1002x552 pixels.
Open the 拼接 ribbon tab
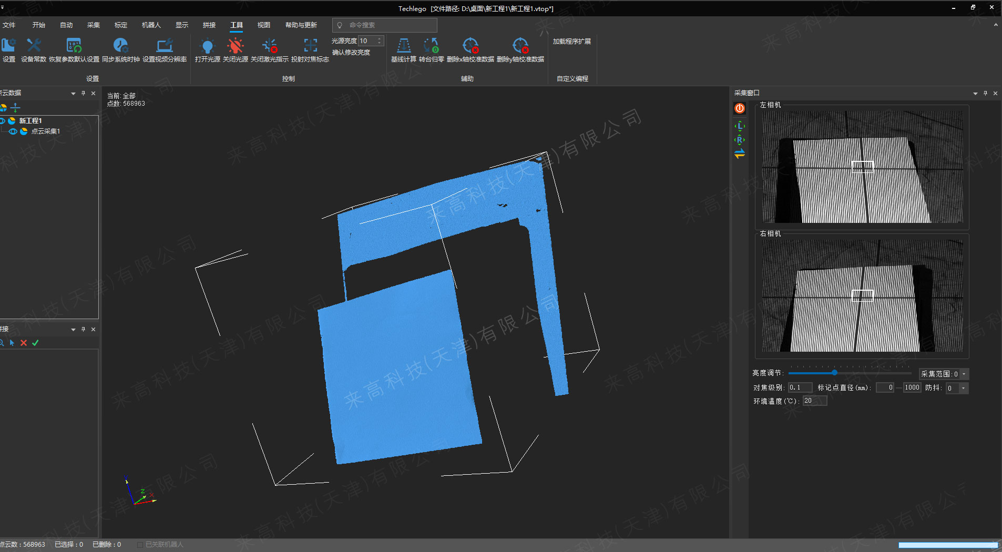point(209,25)
